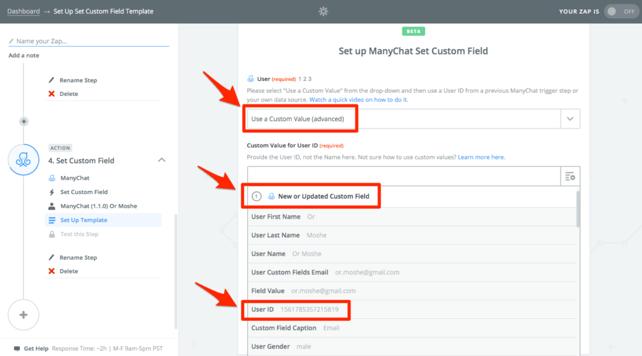Click the left sidebar scrollbar
This screenshot has width=642, height=356.
coord(176,271)
